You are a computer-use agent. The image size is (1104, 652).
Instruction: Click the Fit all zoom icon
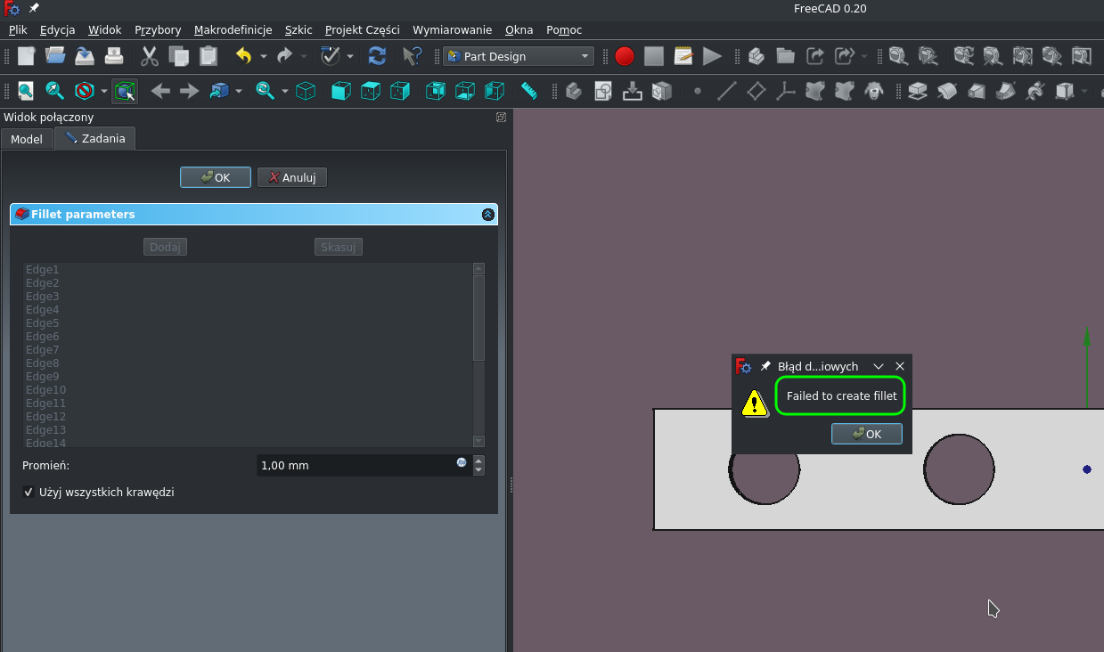pos(25,90)
